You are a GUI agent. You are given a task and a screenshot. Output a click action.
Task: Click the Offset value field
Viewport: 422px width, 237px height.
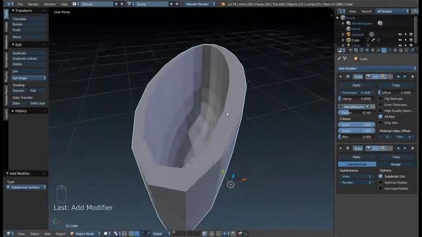[397, 92]
